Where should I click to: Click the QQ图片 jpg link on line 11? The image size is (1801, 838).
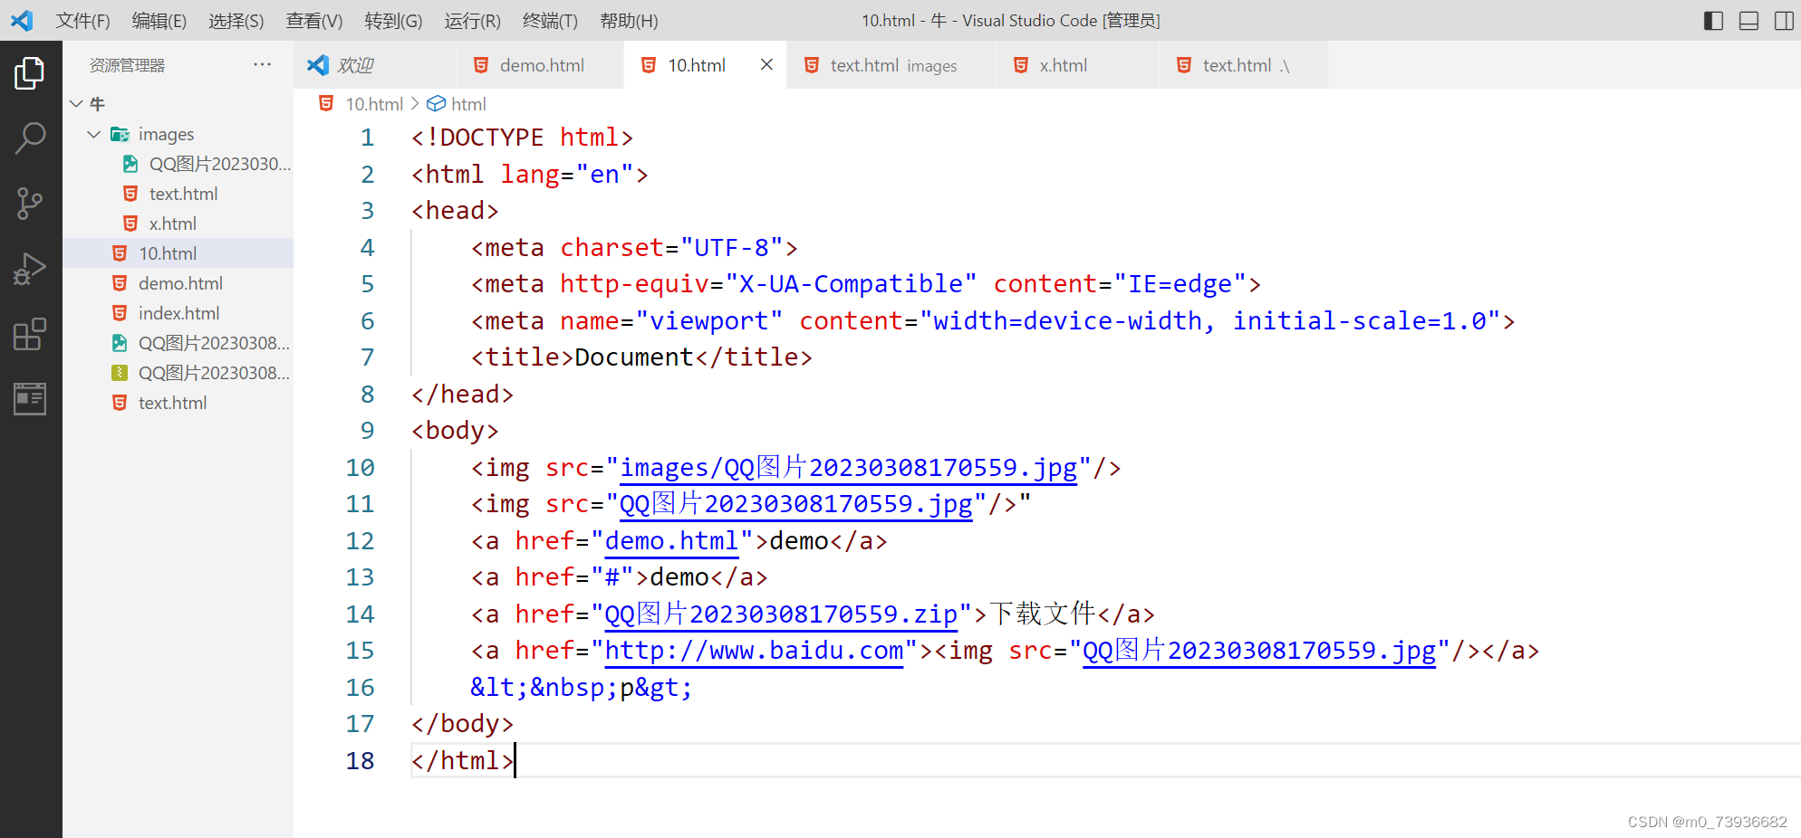click(x=795, y=504)
